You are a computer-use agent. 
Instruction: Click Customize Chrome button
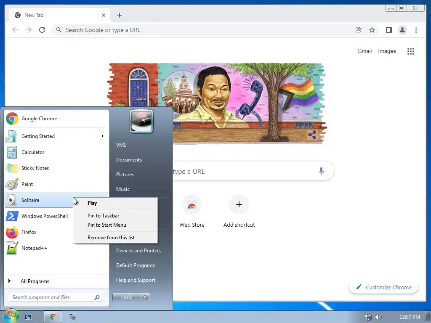[383, 287]
